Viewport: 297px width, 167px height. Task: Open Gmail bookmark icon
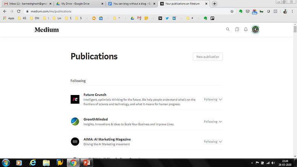pyautogui.click(x=139, y=18)
